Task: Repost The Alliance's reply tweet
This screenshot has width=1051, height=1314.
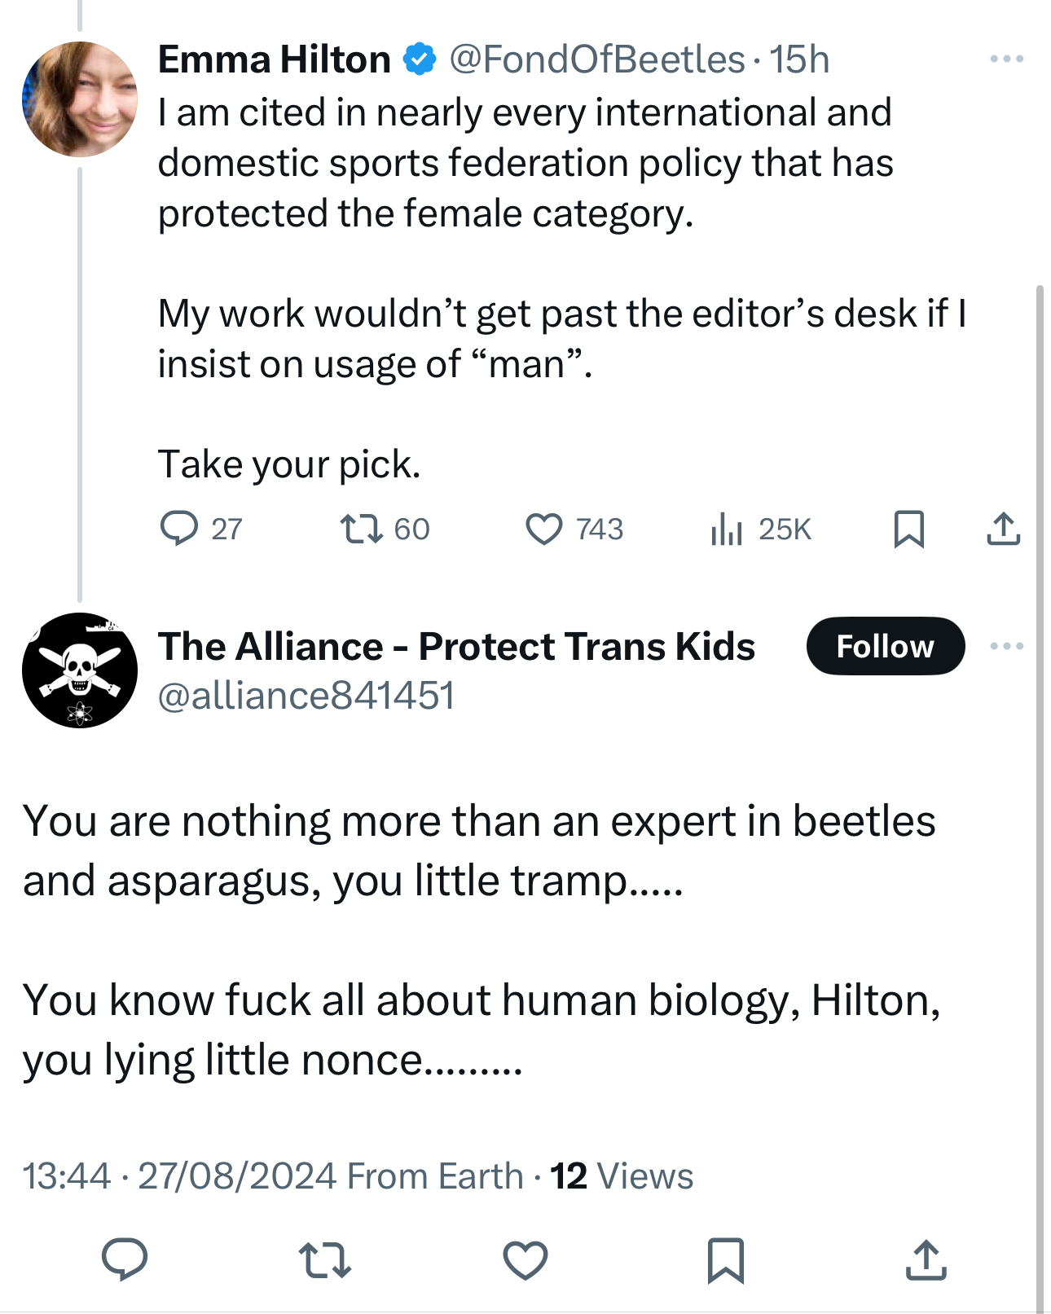Action: tap(324, 1259)
